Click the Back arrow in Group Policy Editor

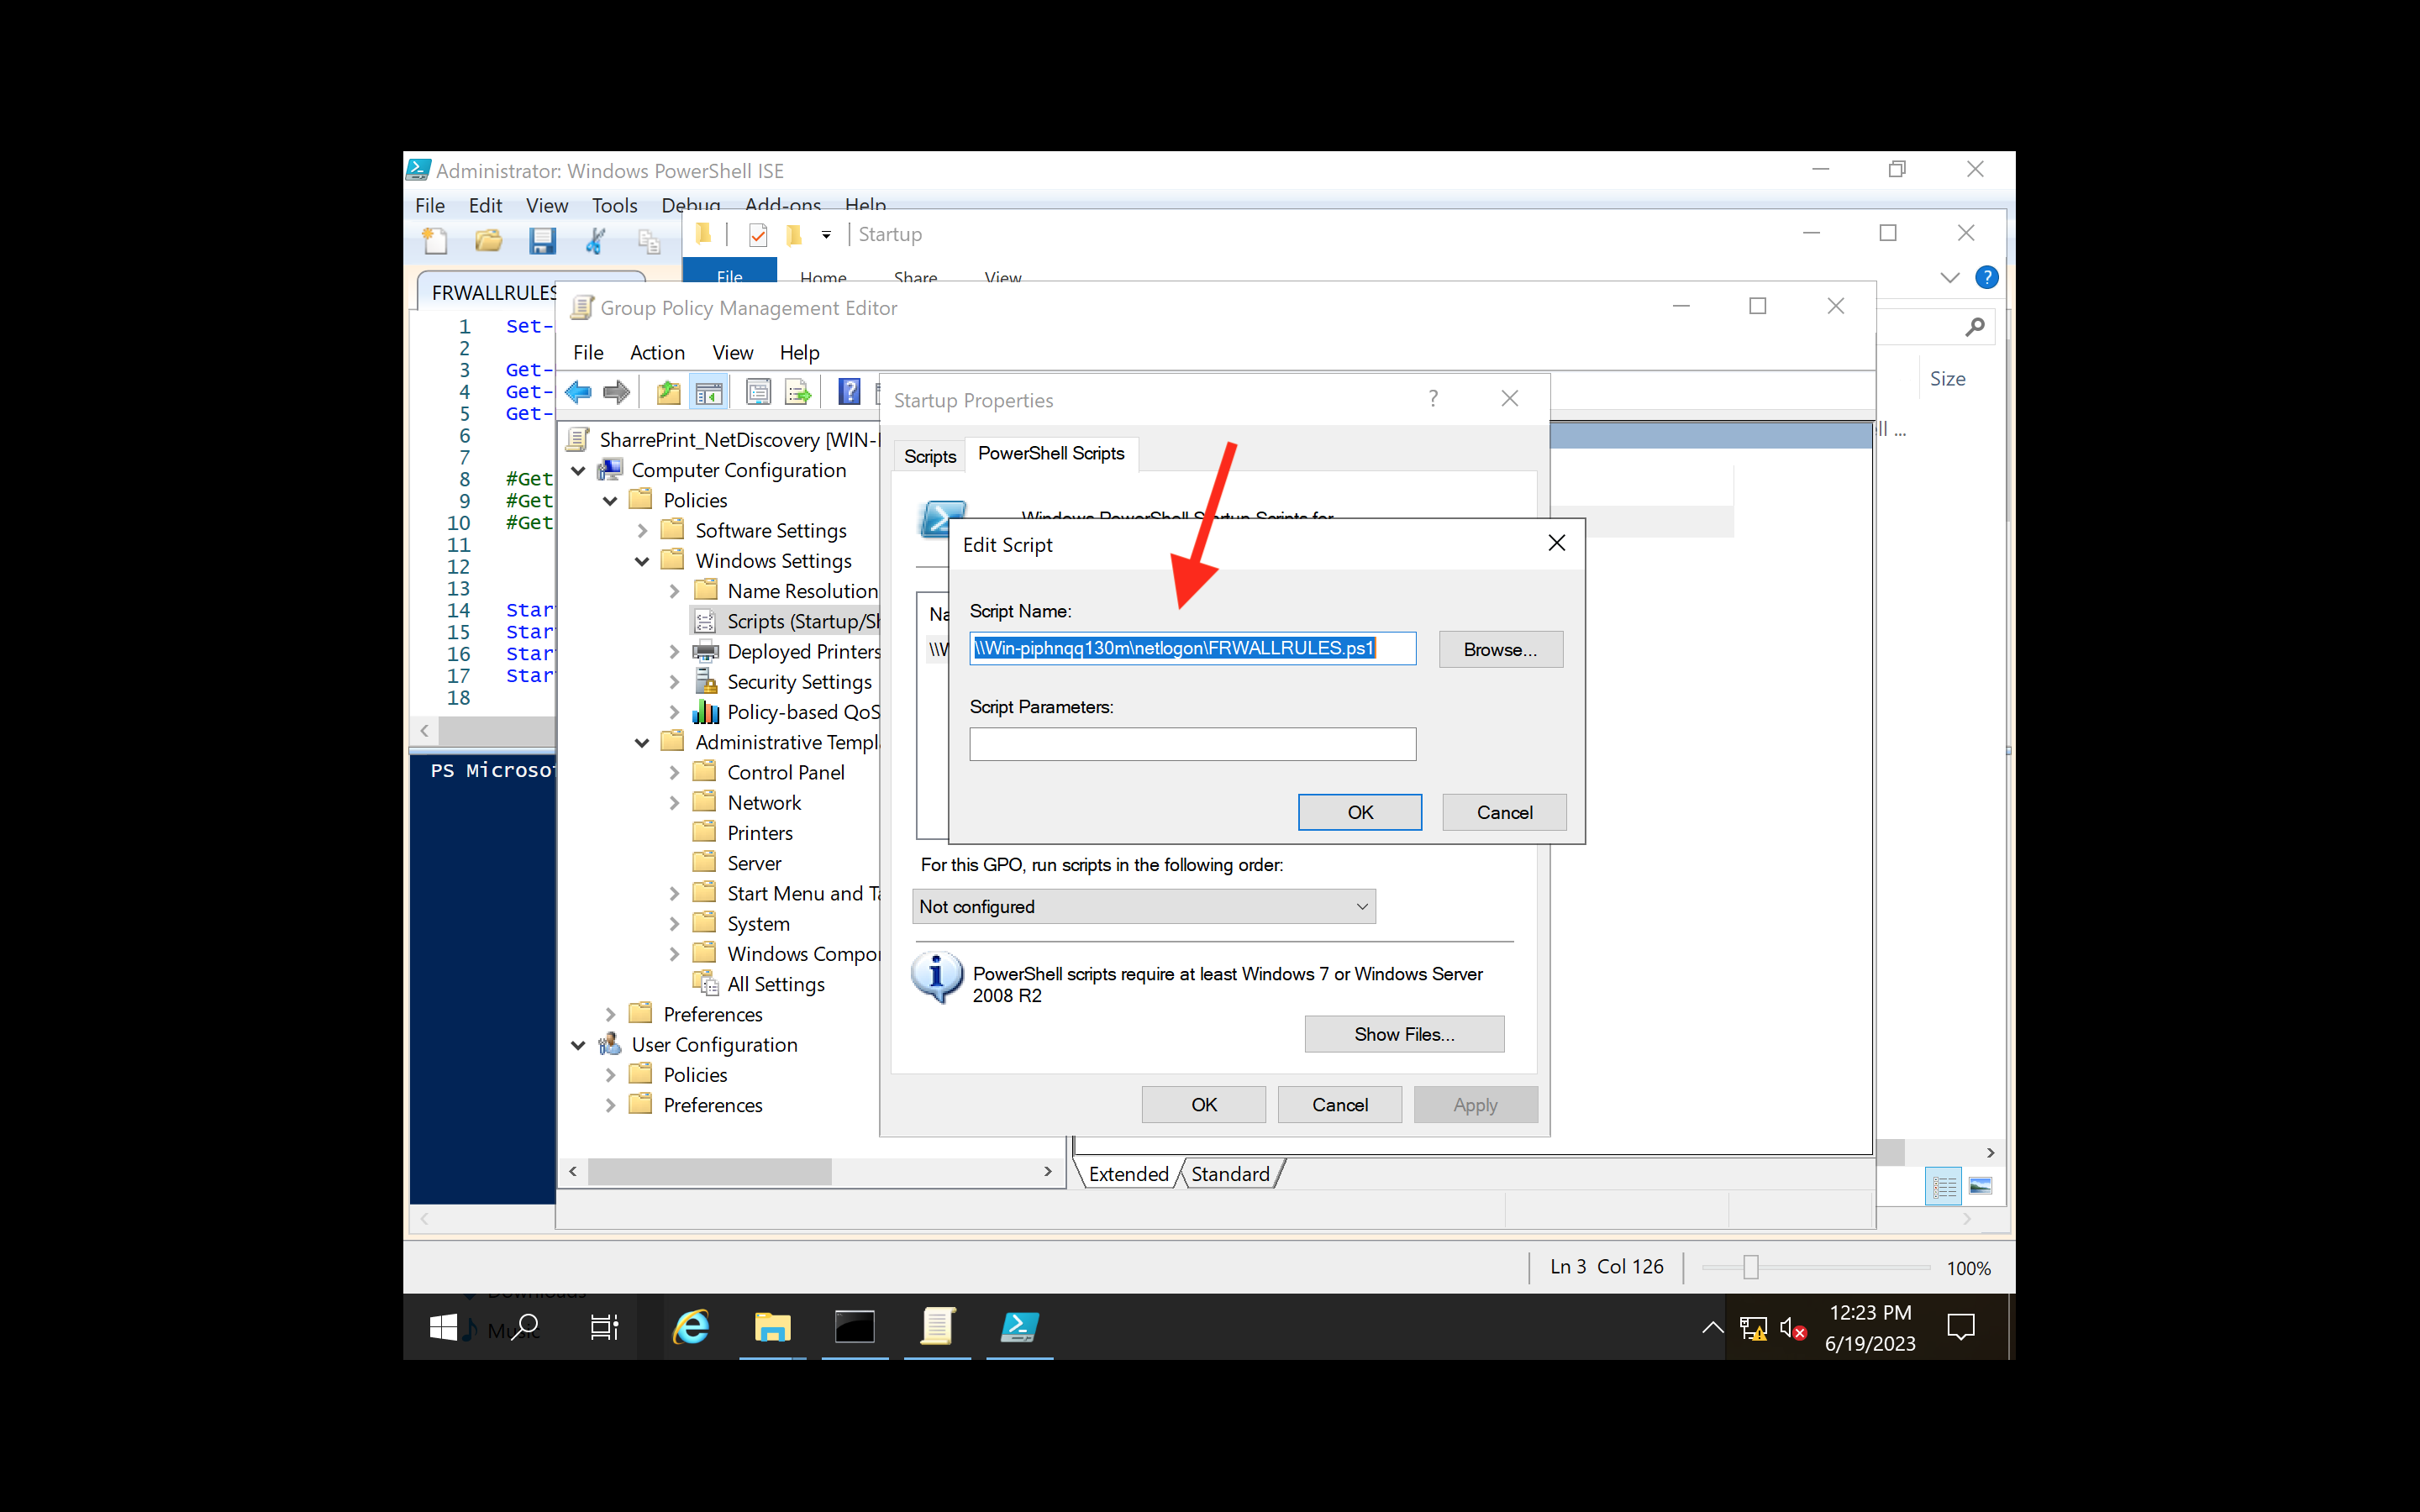pyautogui.click(x=578, y=391)
